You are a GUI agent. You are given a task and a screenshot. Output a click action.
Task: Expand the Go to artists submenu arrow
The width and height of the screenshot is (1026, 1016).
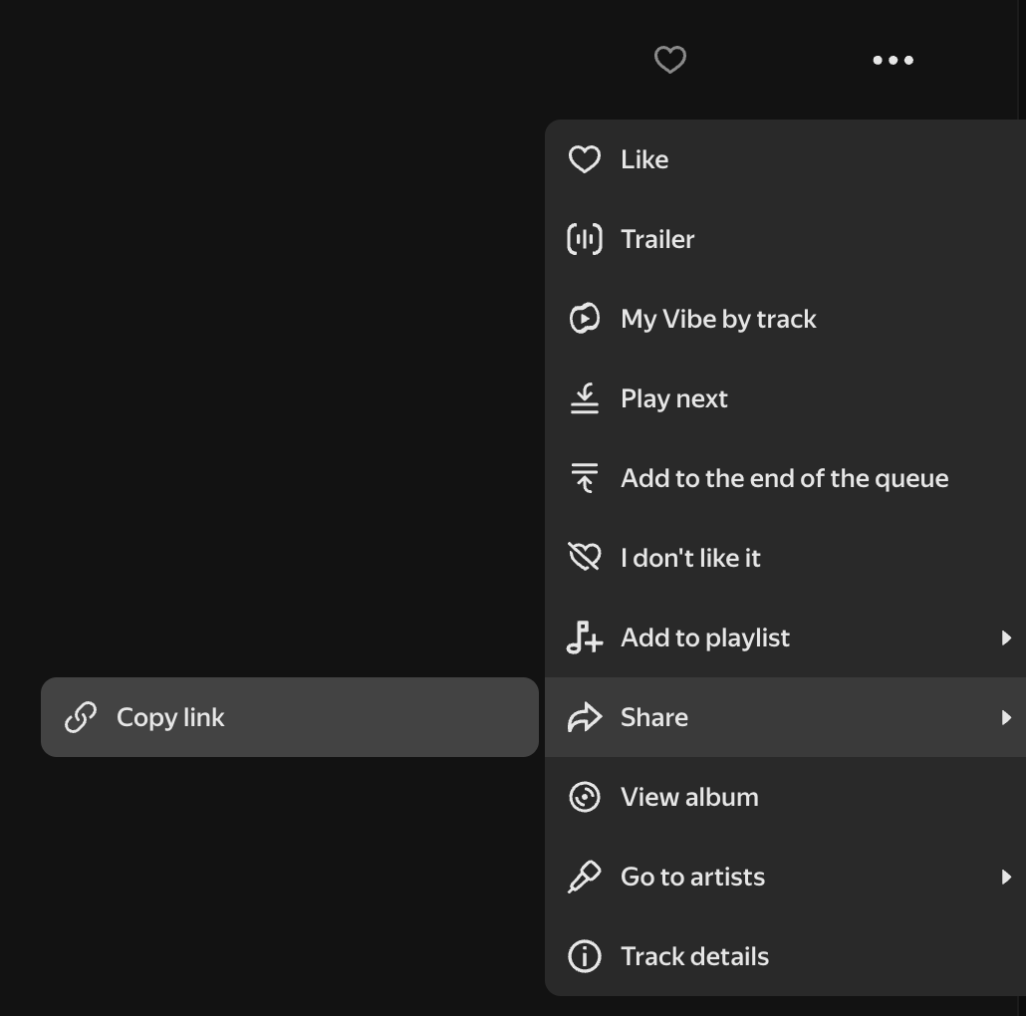coord(1006,878)
